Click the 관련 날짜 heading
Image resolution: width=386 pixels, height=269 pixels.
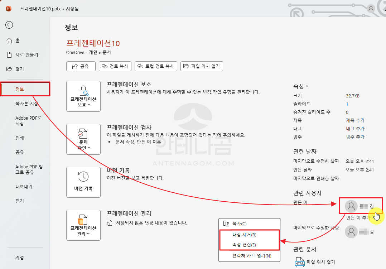point(305,152)
